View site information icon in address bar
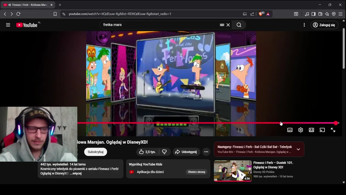 (64, 14)
